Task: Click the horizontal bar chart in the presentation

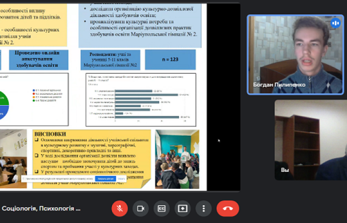Action: pyautogui.click(x=141, y=99)
